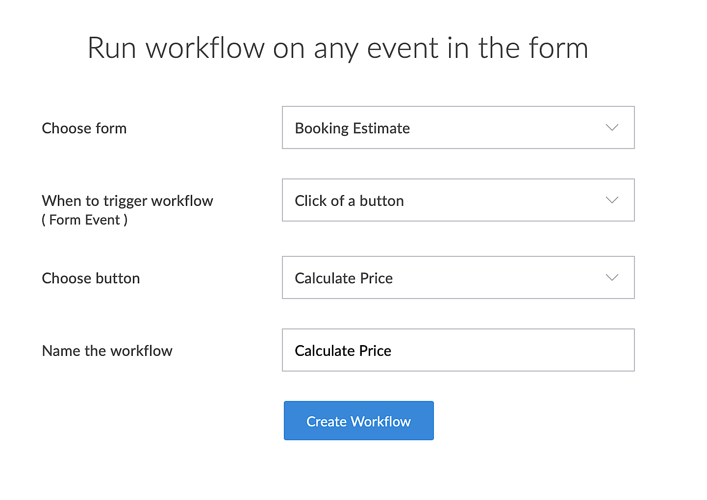This screenshot has height=500, width=707.
Task: Open the form event trigger dropdown
Action: click(457, 200)
